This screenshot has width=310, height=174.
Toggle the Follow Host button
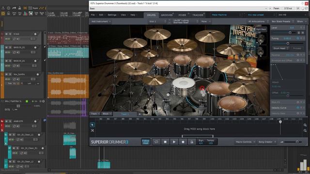(x=146, y=142)
